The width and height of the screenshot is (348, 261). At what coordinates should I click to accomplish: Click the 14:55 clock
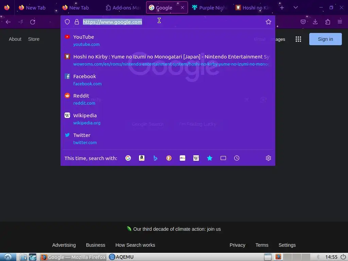[x=331, y=257]
